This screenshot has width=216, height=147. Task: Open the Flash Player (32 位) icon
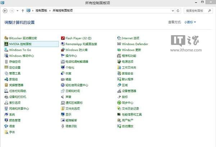pyautogui.click(x=63, y=38)
